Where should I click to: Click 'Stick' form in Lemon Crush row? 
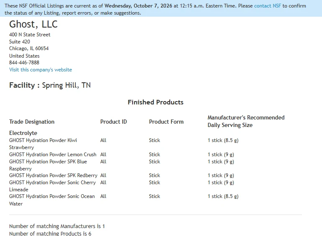[x=154, y=155]
